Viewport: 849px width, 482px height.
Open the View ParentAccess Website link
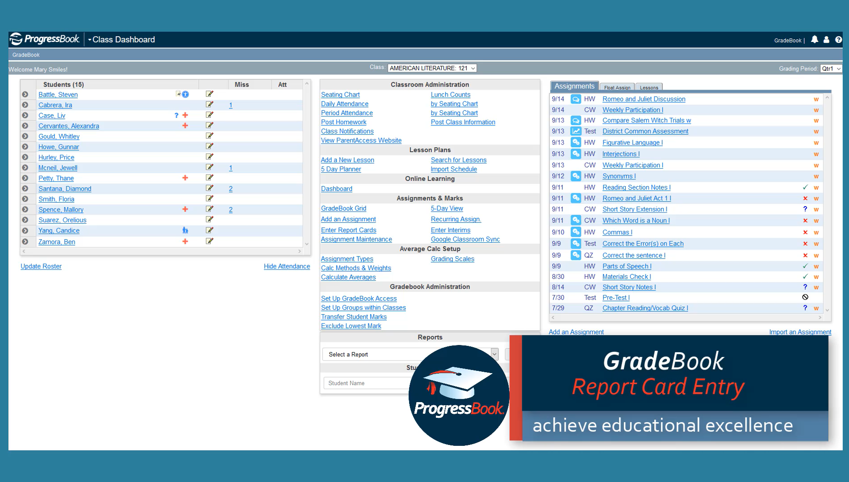[x=361, y=141]
